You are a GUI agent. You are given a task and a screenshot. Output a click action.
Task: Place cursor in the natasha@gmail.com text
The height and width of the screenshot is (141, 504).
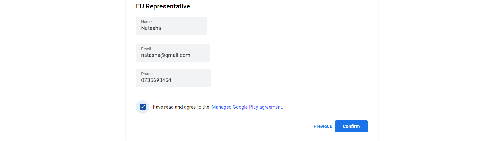(166, 55)
